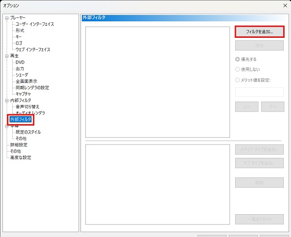This screenshot has width=291, height=237.
Task: Select 形式 in the options tree
Action: 20,31
